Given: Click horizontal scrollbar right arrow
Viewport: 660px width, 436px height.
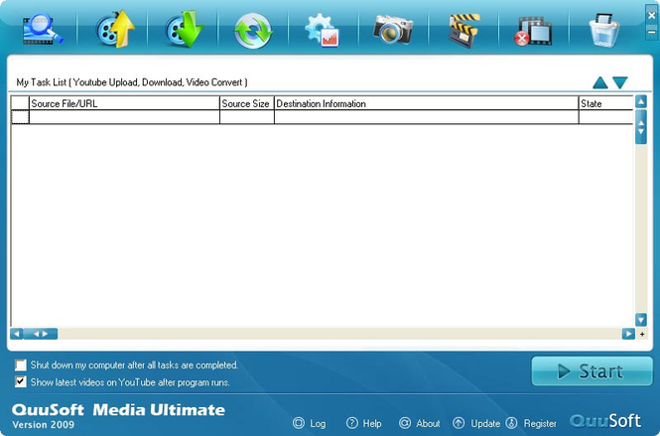Looking at the screenshot, I should pos(628,334).
